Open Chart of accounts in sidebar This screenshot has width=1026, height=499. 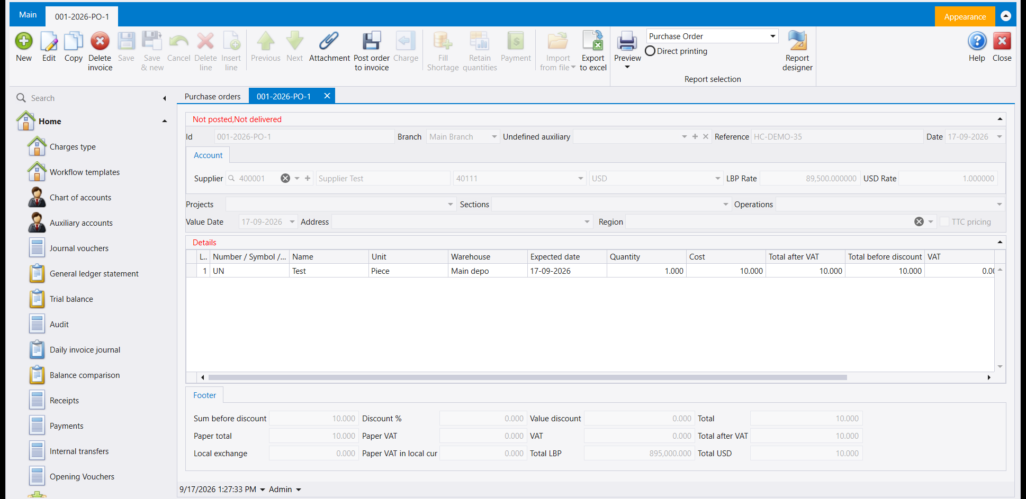point(80,198)
